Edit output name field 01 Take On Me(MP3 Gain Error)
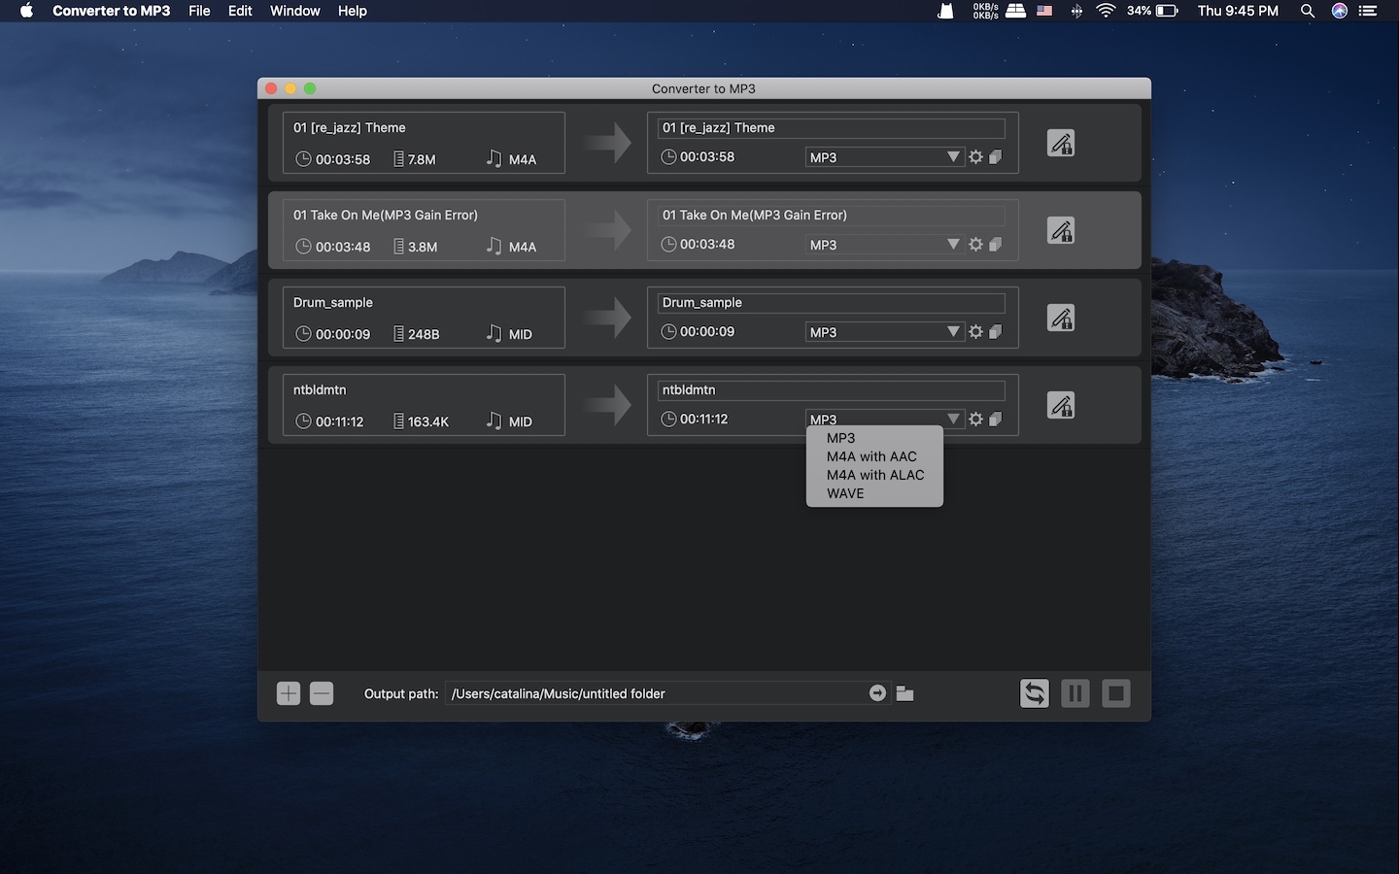 (x=832, y=216)
